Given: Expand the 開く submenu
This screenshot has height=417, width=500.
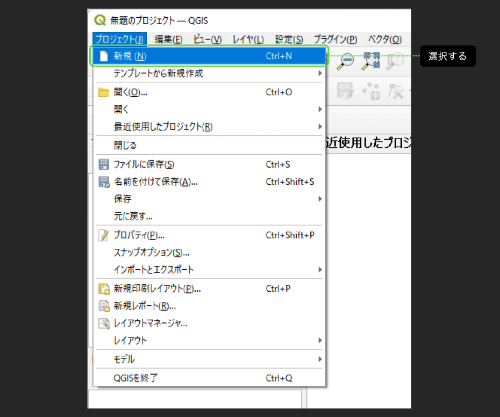Looking at the screenshot, I should coord(209,109).
